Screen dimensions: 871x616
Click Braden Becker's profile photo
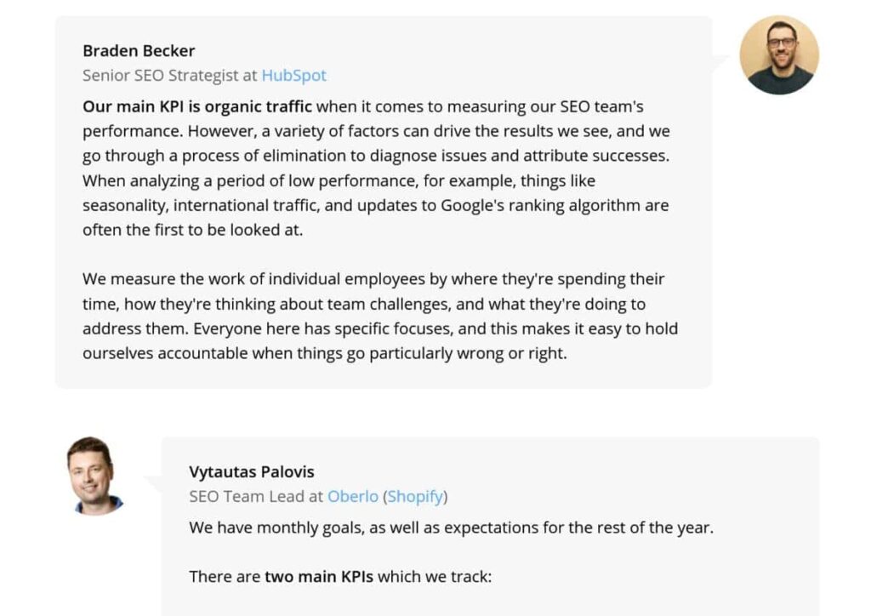coord(778,54)
